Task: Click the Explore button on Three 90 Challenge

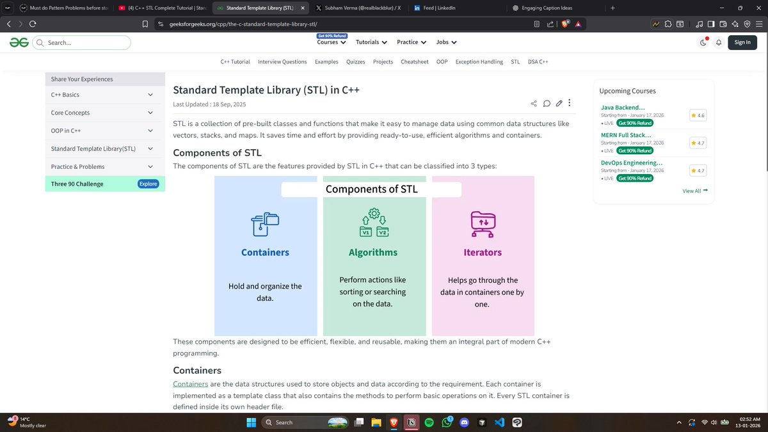Action: click(x=148, y=184)
